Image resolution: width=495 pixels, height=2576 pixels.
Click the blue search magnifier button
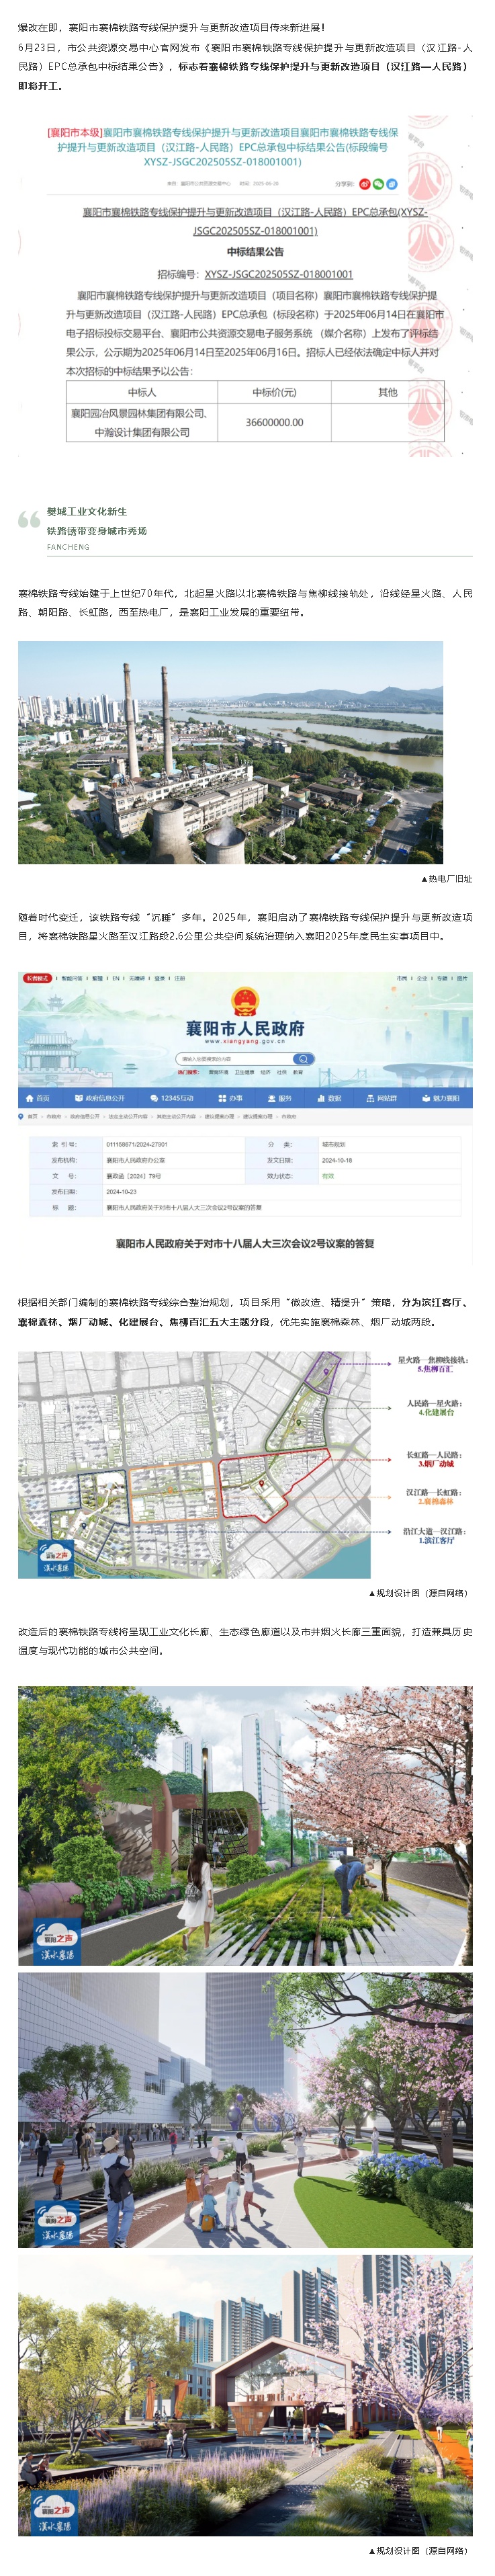(303, 1059)
